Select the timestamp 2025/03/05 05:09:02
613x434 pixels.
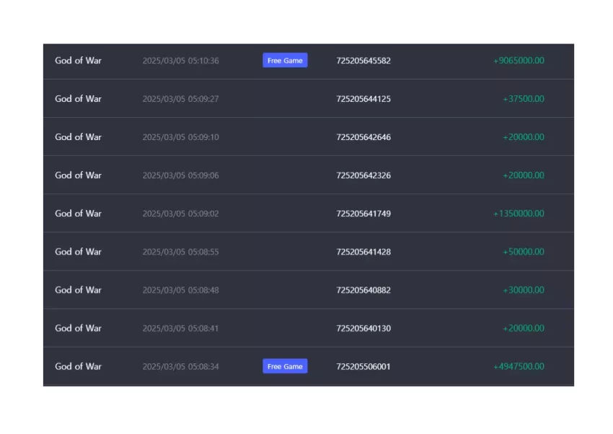click(x=180, y=214)
